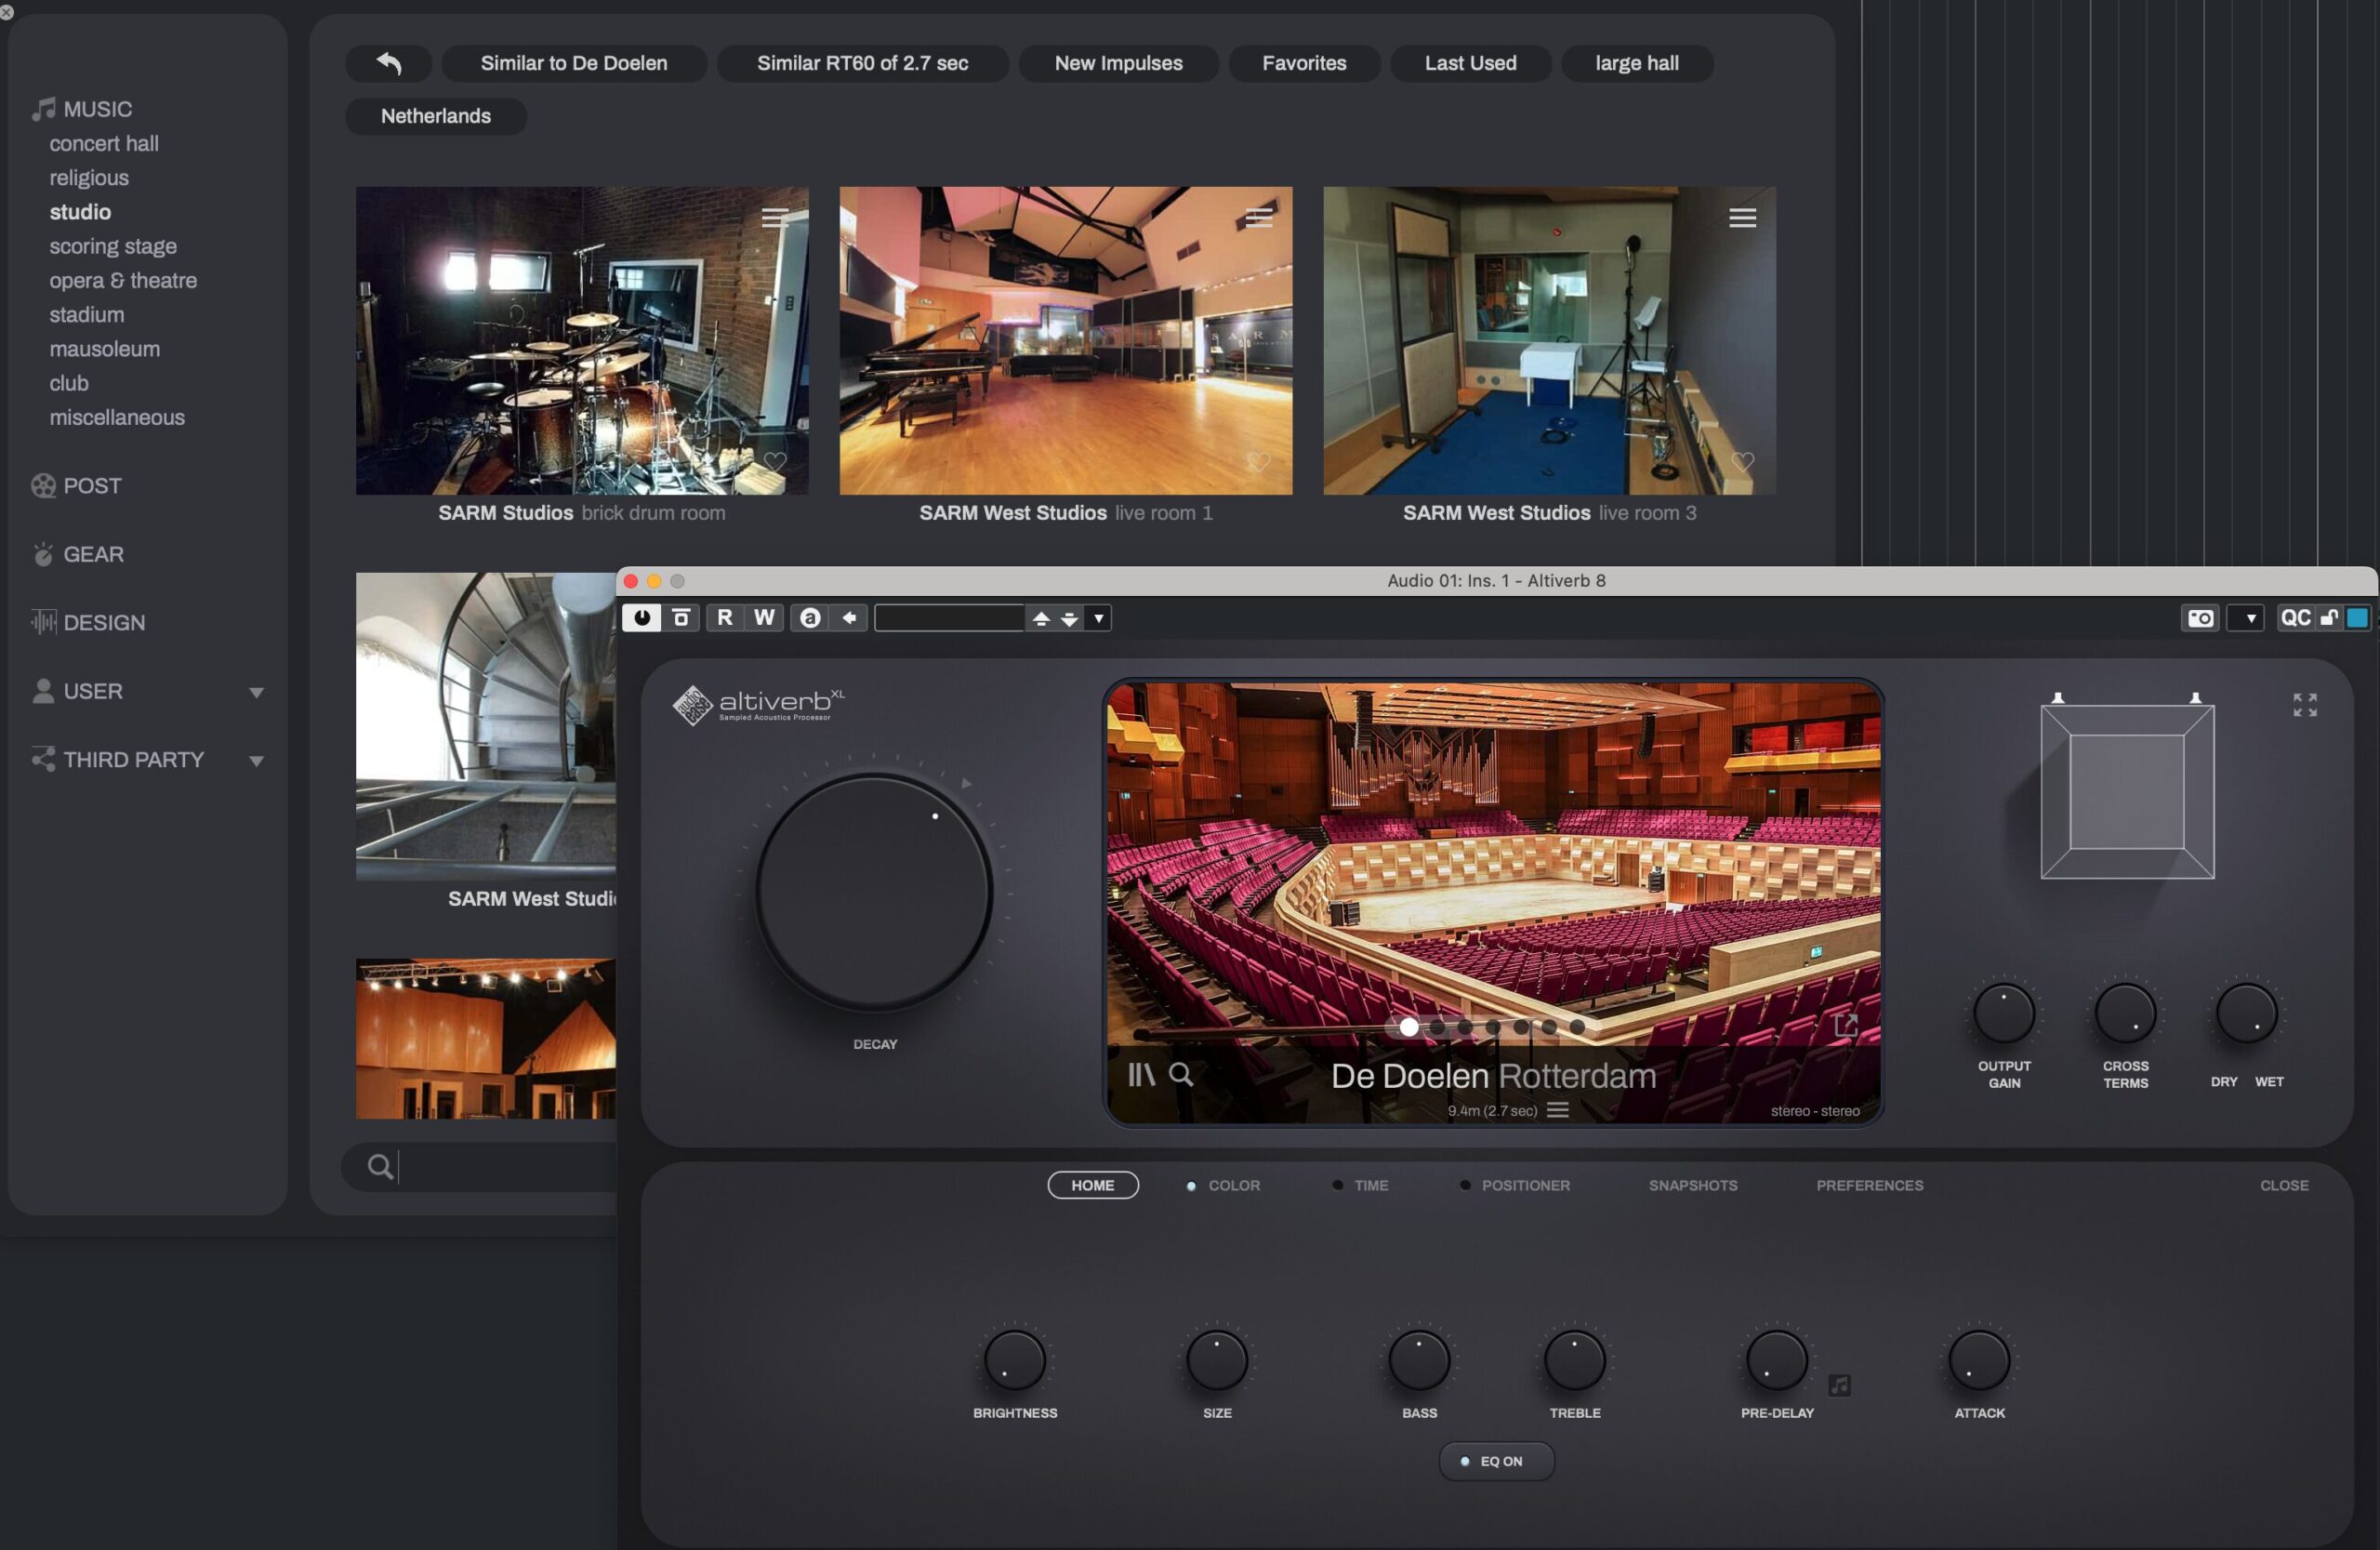
Task: Switch to the HOME tab
Action: click(1092, 1185)
